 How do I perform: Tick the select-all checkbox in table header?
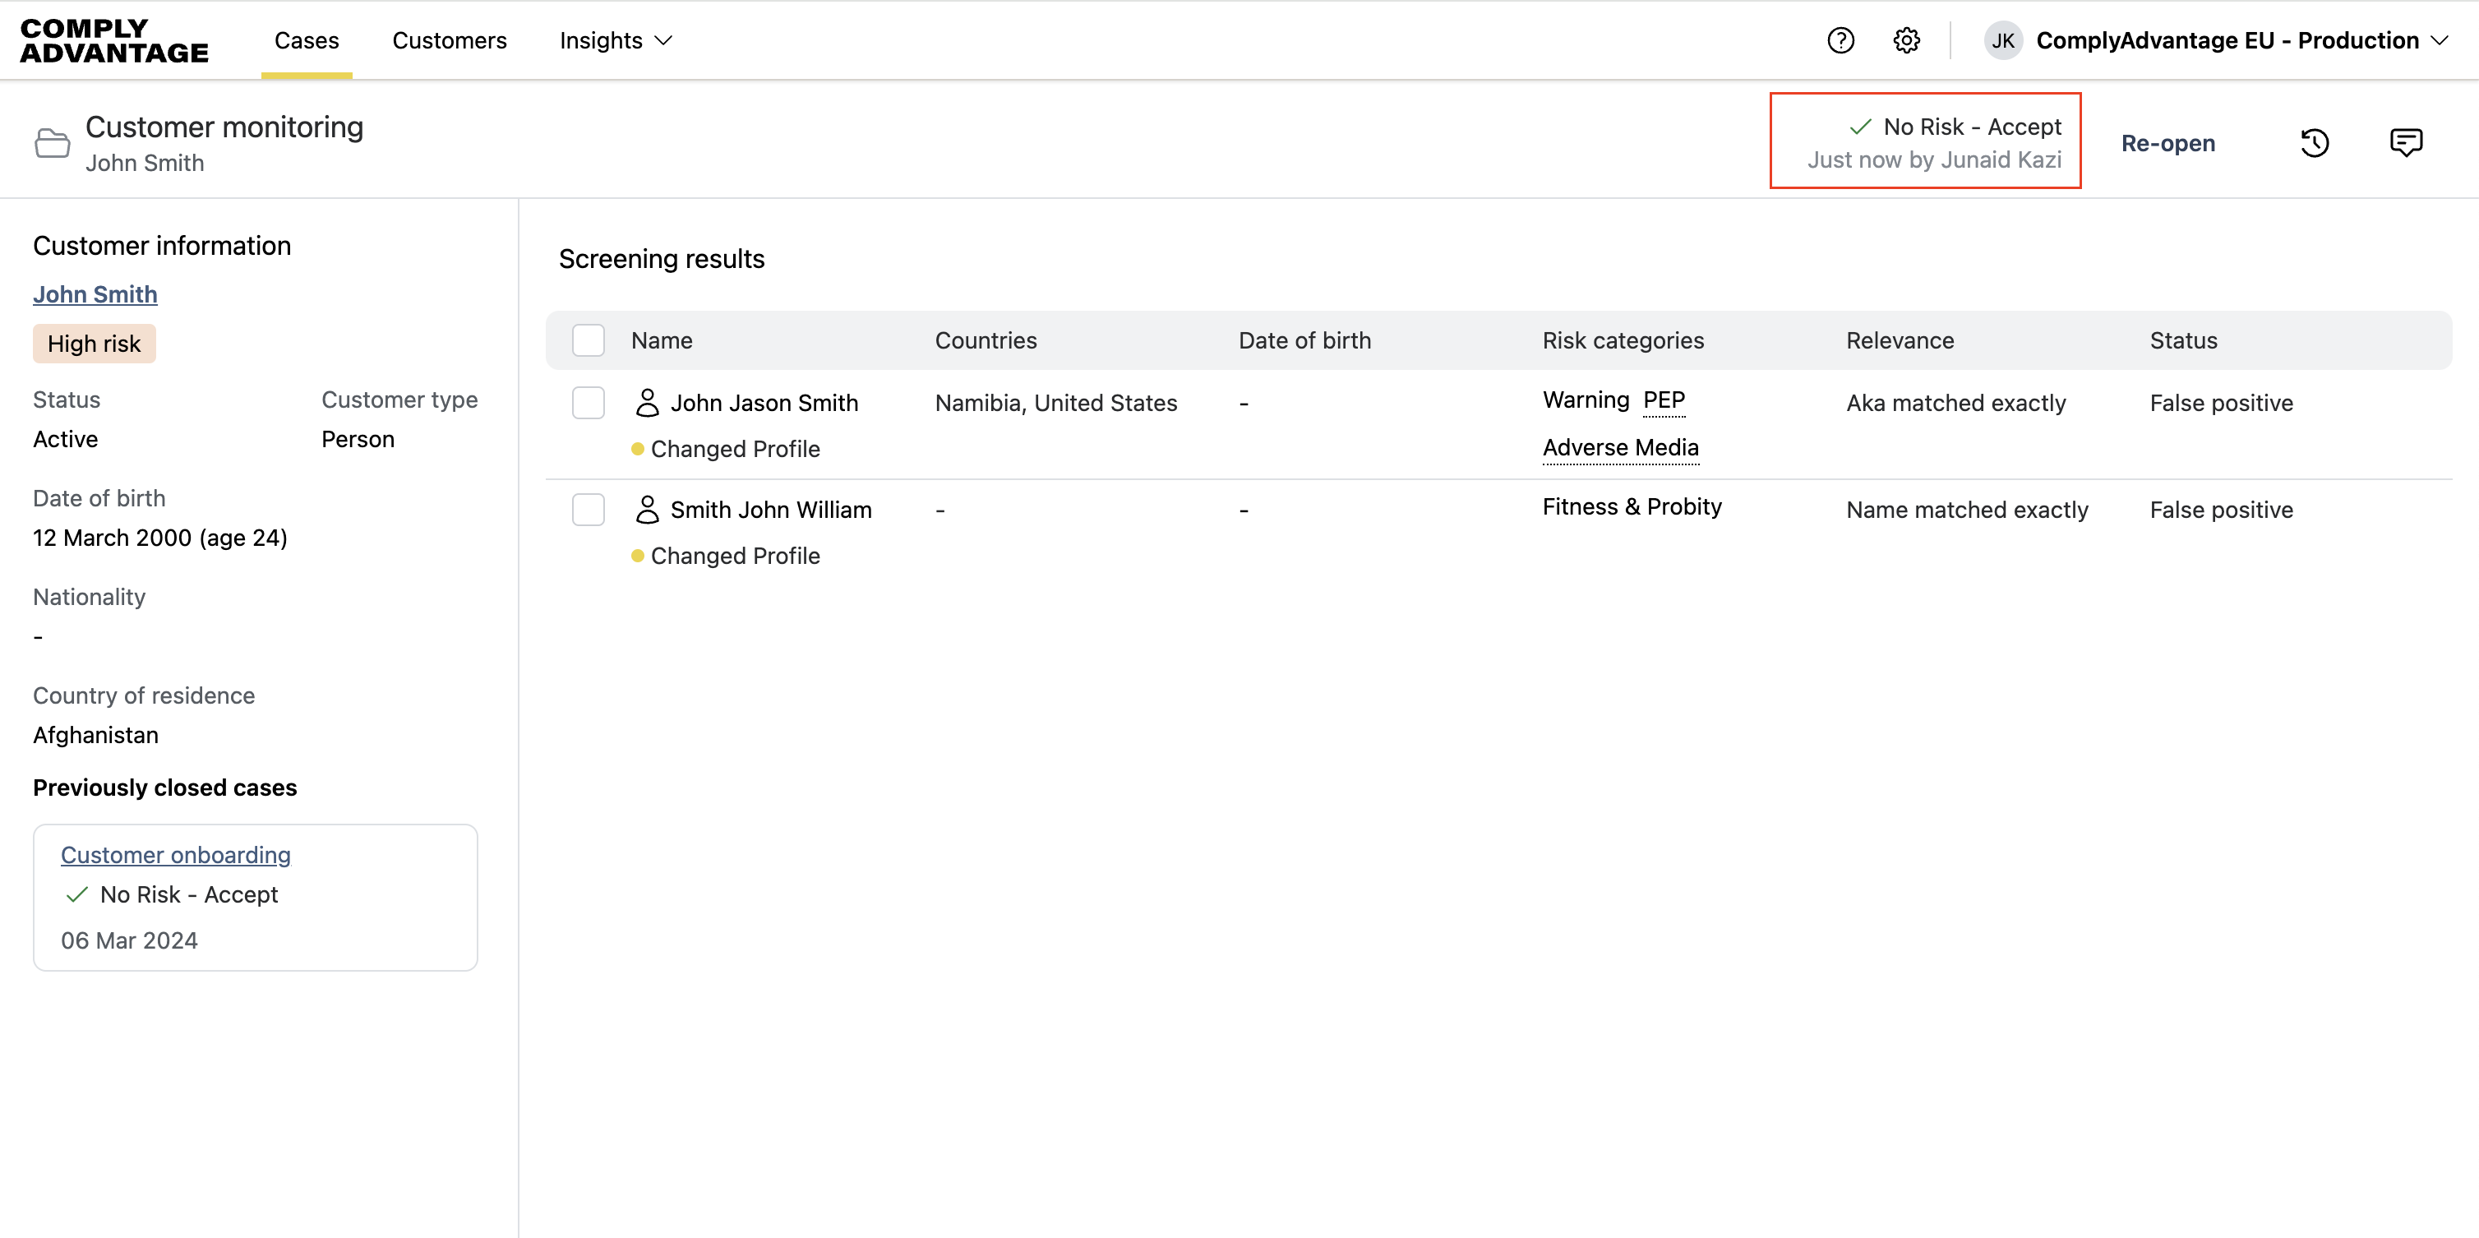(x=588, y=340)
